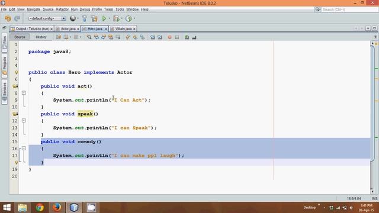The width and height of the screenshot is (379, 213).
Task: Click Next Bookmark icon
Action: pos(135,37)
